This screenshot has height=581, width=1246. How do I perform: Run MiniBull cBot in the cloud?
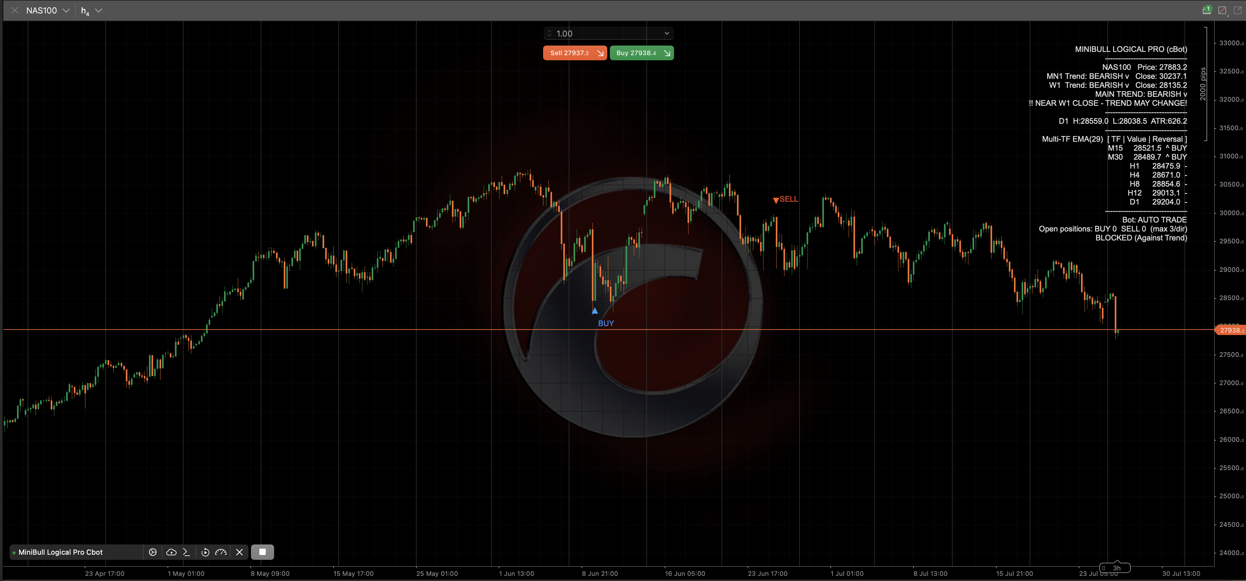click(x=171, y=552)
